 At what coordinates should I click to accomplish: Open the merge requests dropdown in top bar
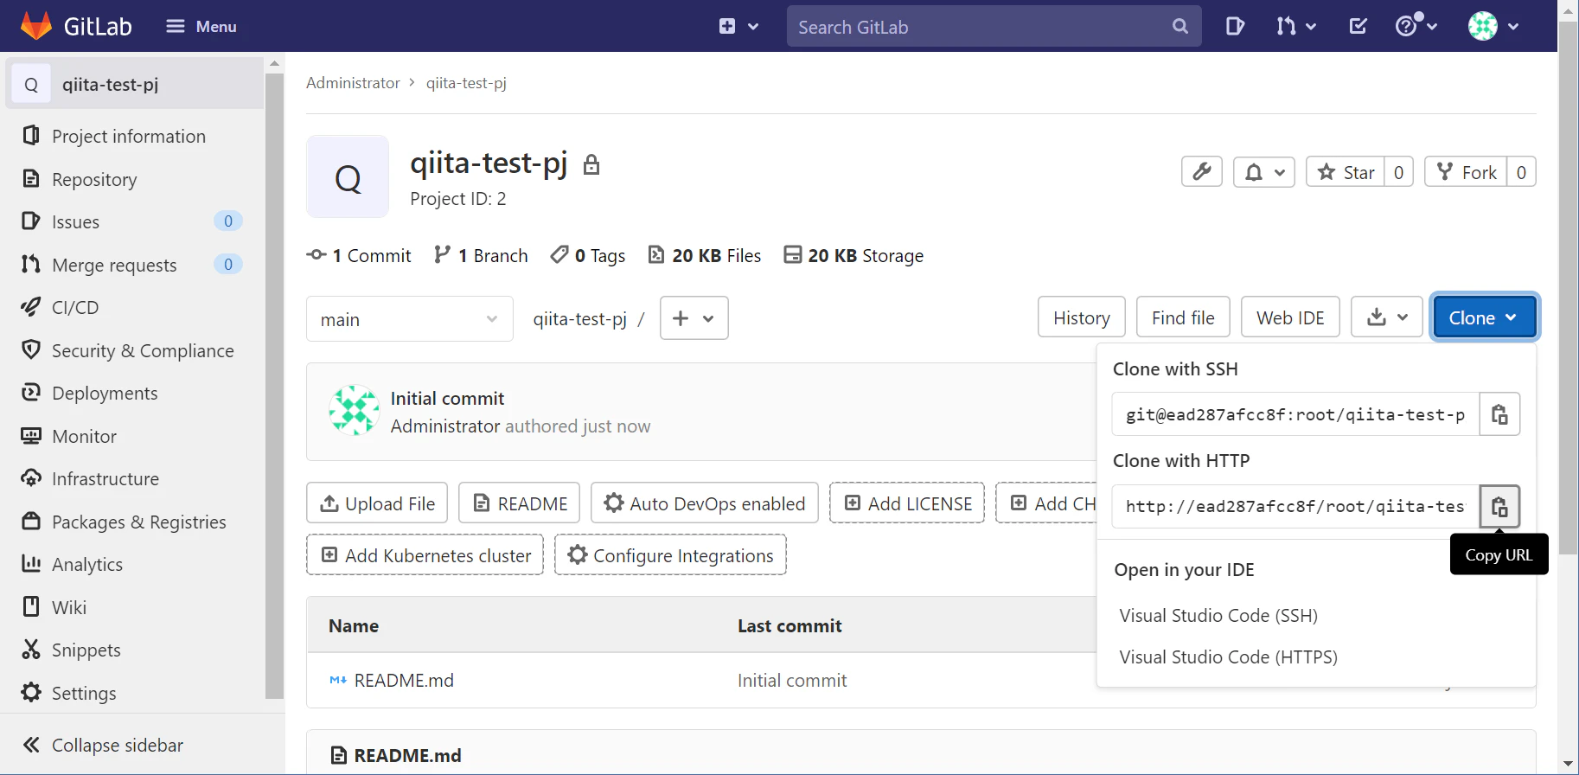(1296, 26)
